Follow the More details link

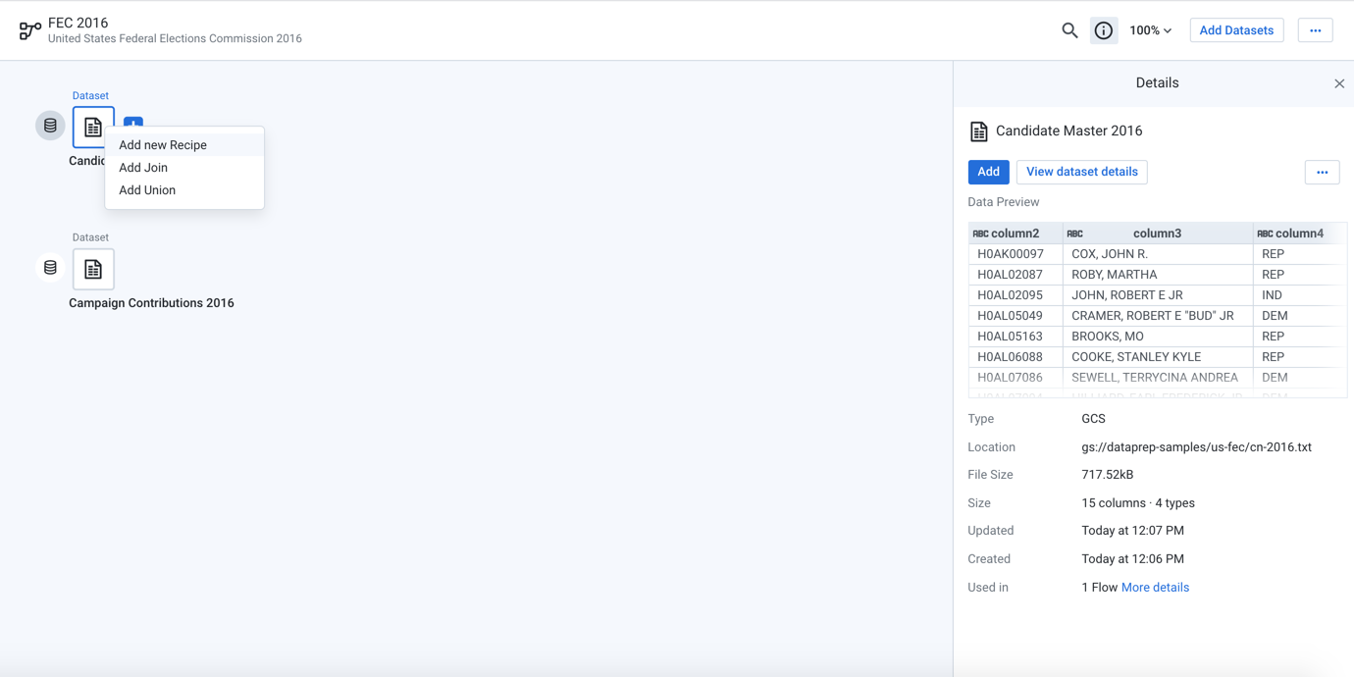click(x=1155, y=588)
